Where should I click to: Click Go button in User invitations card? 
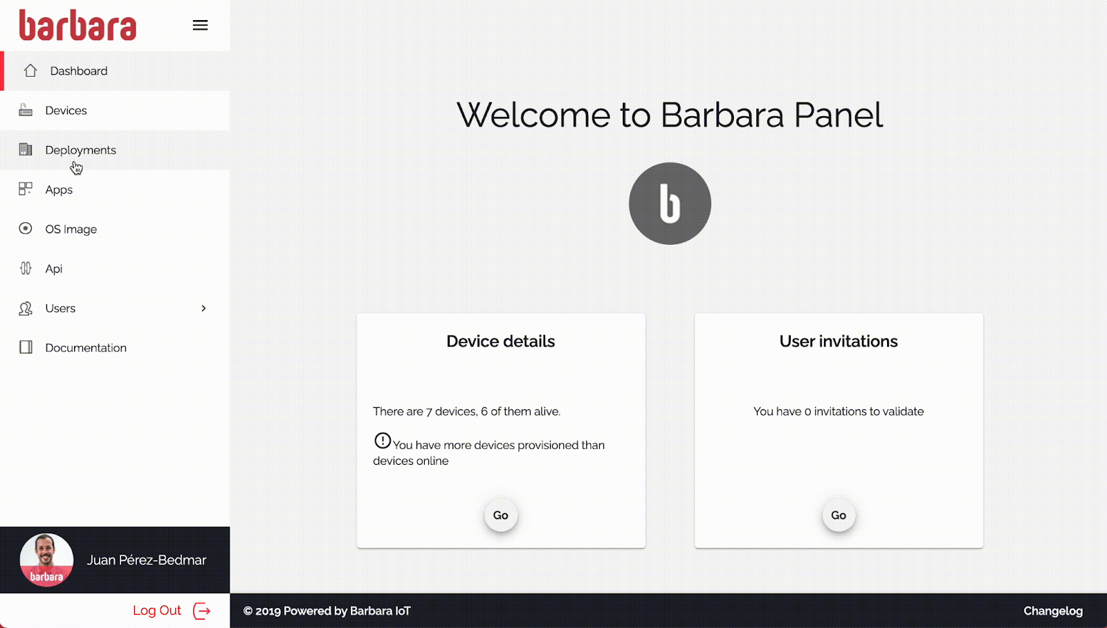[x=839, y=515]
